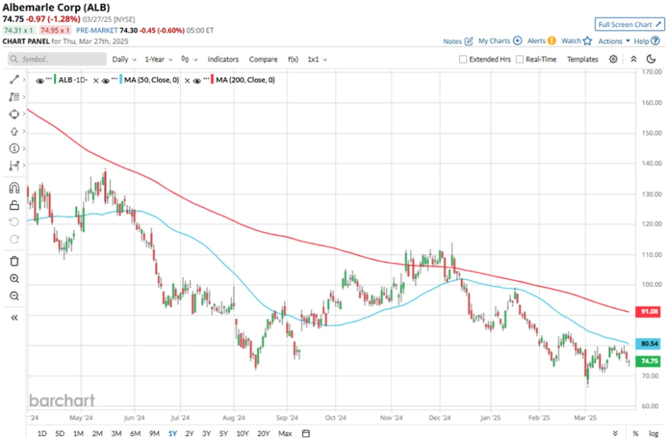Image resolution: width=667 pixels, height=438 pixels.
Task: Select the numbered annotation tool
Action: tap(14, 148)
